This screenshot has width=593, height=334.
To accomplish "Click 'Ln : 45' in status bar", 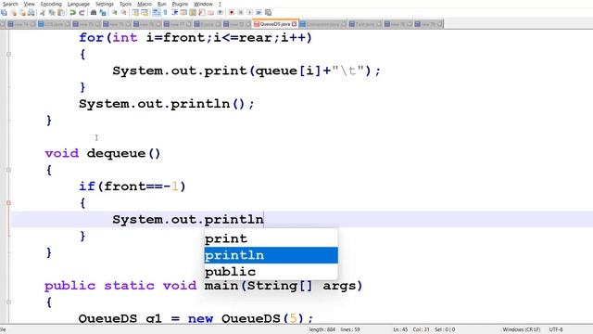I will [x=400, y=329].
